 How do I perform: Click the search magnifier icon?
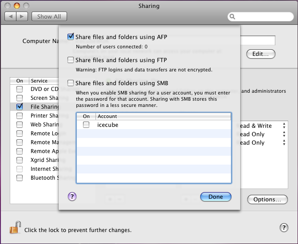coord(232,17)
